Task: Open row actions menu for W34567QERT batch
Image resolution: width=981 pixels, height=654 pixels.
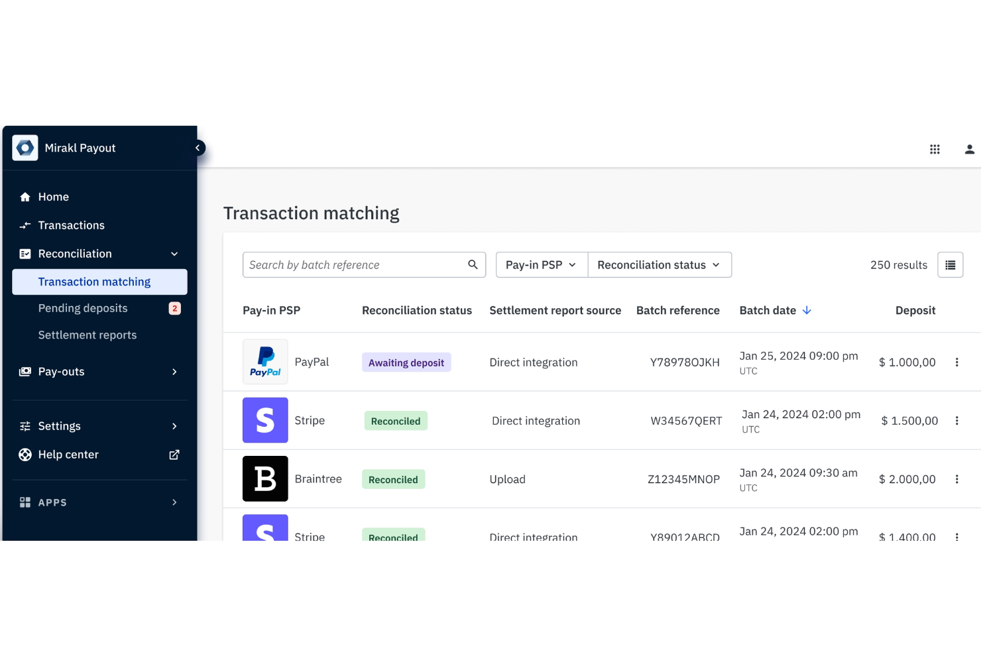Action: pyautogui.click(x=956, y=421)
